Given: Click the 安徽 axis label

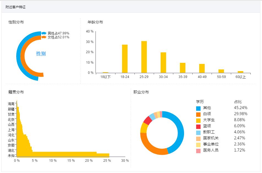Looking at the screenshot, I should 11,145.
